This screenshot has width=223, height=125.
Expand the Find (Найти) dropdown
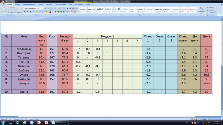[211, 8]
